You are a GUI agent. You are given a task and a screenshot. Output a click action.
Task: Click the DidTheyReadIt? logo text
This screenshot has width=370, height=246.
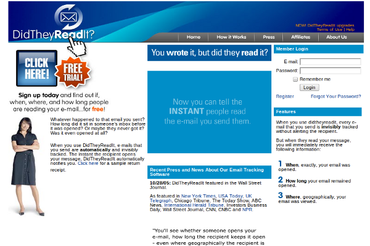(54, 34)
